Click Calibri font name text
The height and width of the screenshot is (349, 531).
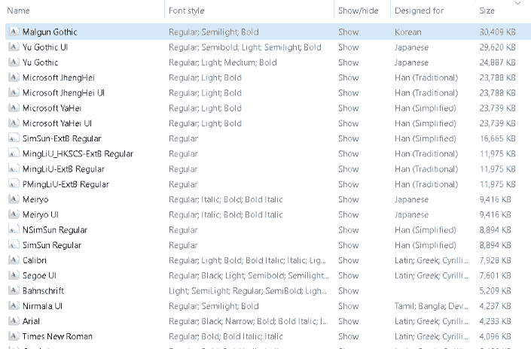[35, 260]
